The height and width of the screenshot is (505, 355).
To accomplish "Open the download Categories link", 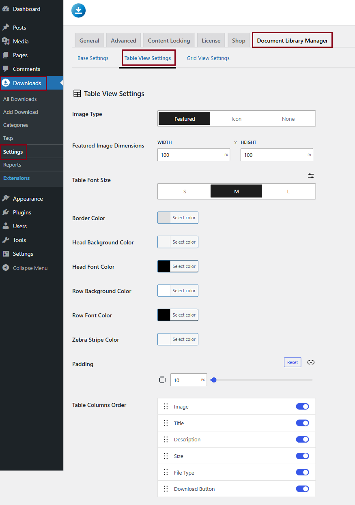I will pos(16,125).
